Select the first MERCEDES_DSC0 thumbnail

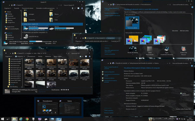point(29,64)
